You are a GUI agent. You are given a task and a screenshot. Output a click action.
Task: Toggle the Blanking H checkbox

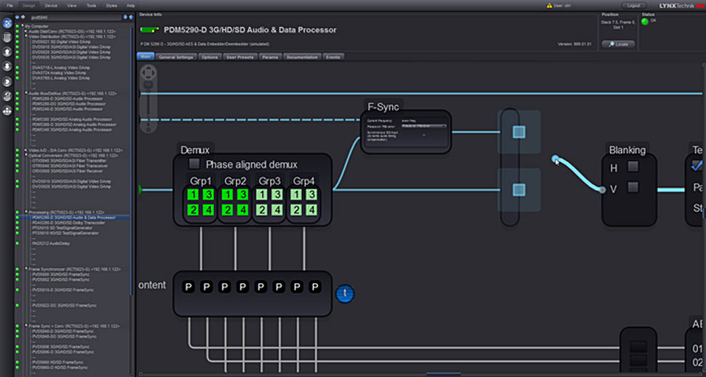tap(633, 167)
